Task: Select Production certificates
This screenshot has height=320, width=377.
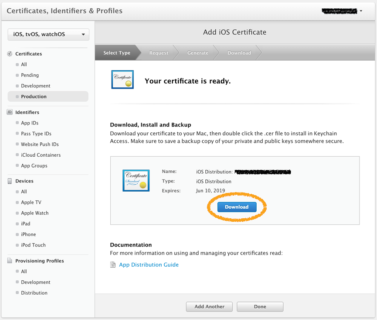Action: pyautogui.click(x=48, y=96)
